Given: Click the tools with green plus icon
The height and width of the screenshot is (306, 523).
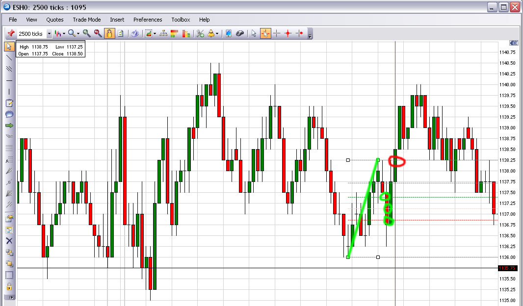Looking at the screenshot, I should point(200,33).
